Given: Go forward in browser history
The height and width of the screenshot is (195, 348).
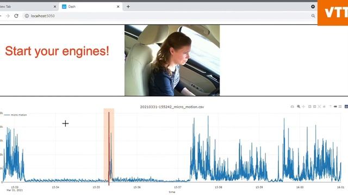Looking at the screenshot, I should pyautogui.click(x=8, y=16).
